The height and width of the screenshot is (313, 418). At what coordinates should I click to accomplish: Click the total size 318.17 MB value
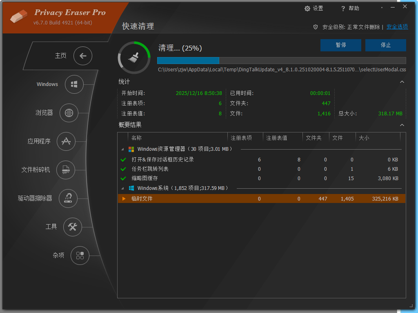(390, 114)
